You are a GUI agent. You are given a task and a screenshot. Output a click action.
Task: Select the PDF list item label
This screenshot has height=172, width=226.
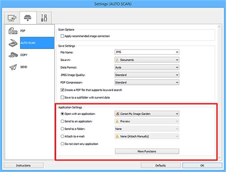[x=23, y=31]
